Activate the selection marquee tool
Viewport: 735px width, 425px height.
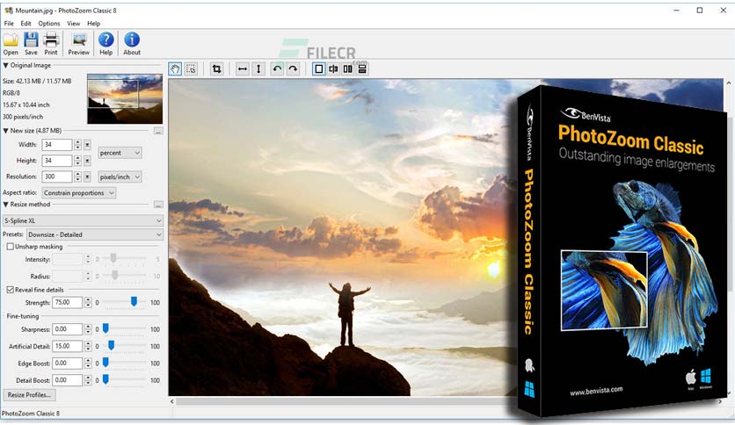tap(191, 69)
